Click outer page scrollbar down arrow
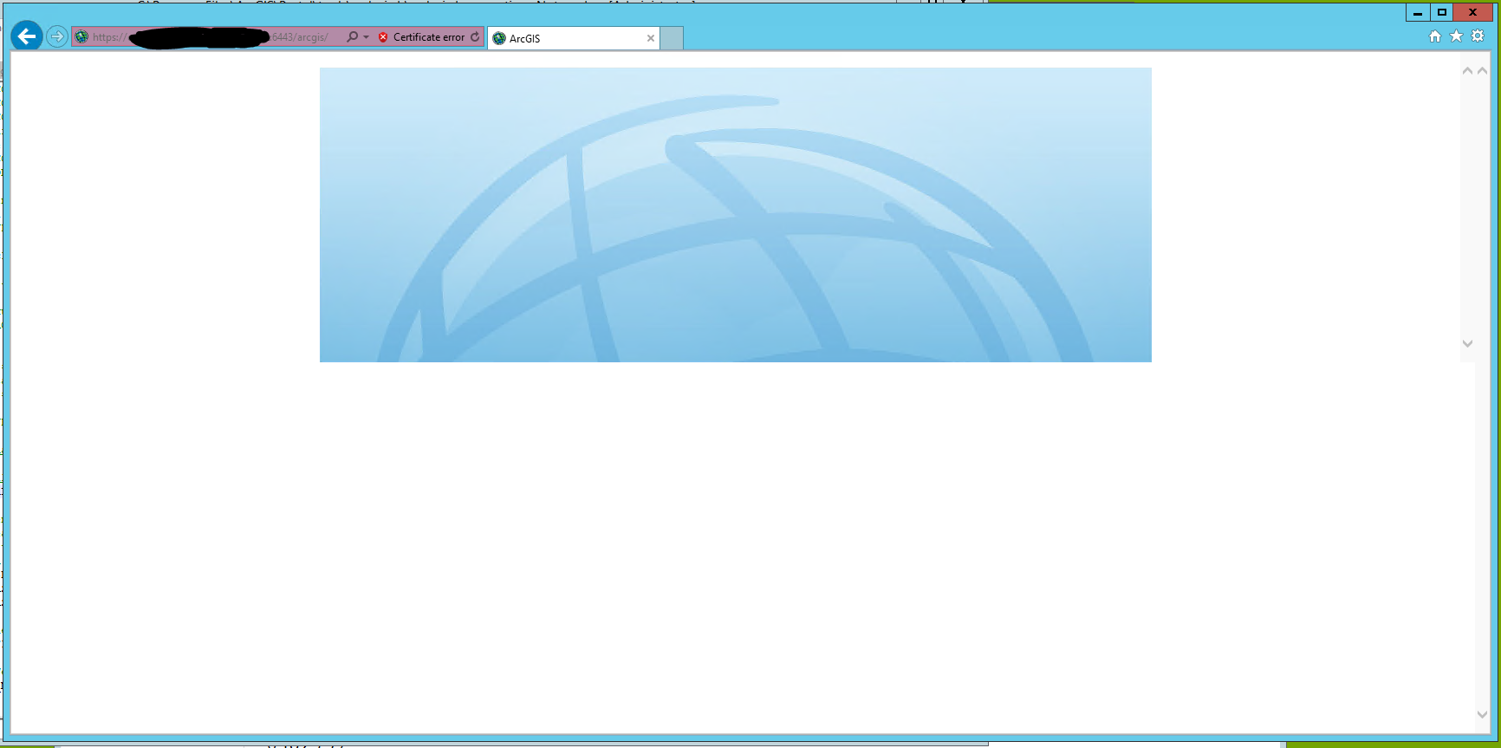Screen dimensions: 1501x748 point(1482,714)
